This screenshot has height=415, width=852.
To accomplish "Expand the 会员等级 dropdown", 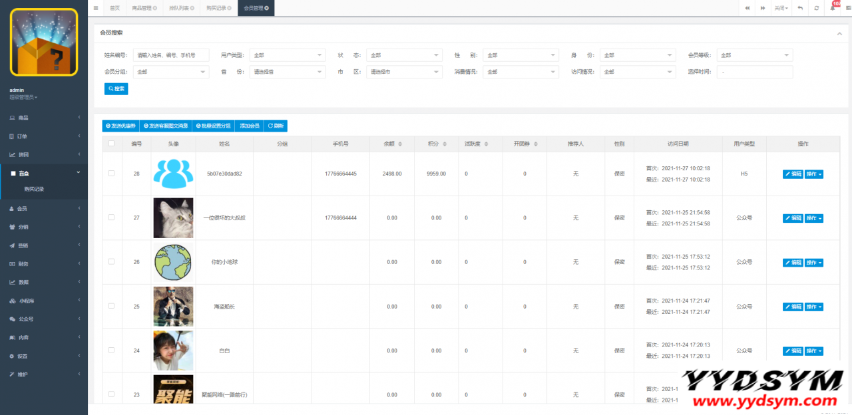I will tap(755, 55).
